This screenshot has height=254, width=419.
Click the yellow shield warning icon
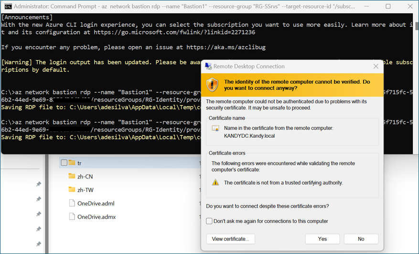pos(212,85)
